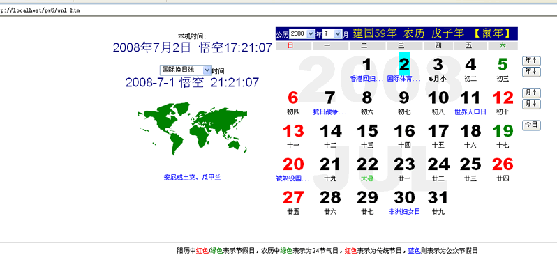This screenshot has width=557, height=262.
Task: Expand the 国际换日线 timezone dropdown
Action: click(186, 70)
